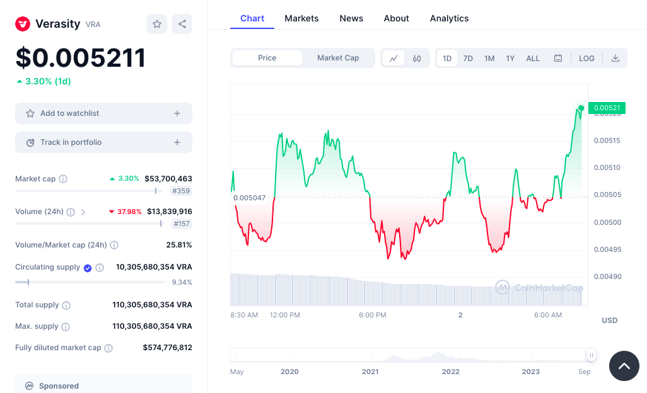The height and width of the screenshot is (393, 647).
Task: Click the USD currency label
Action: 609,321
